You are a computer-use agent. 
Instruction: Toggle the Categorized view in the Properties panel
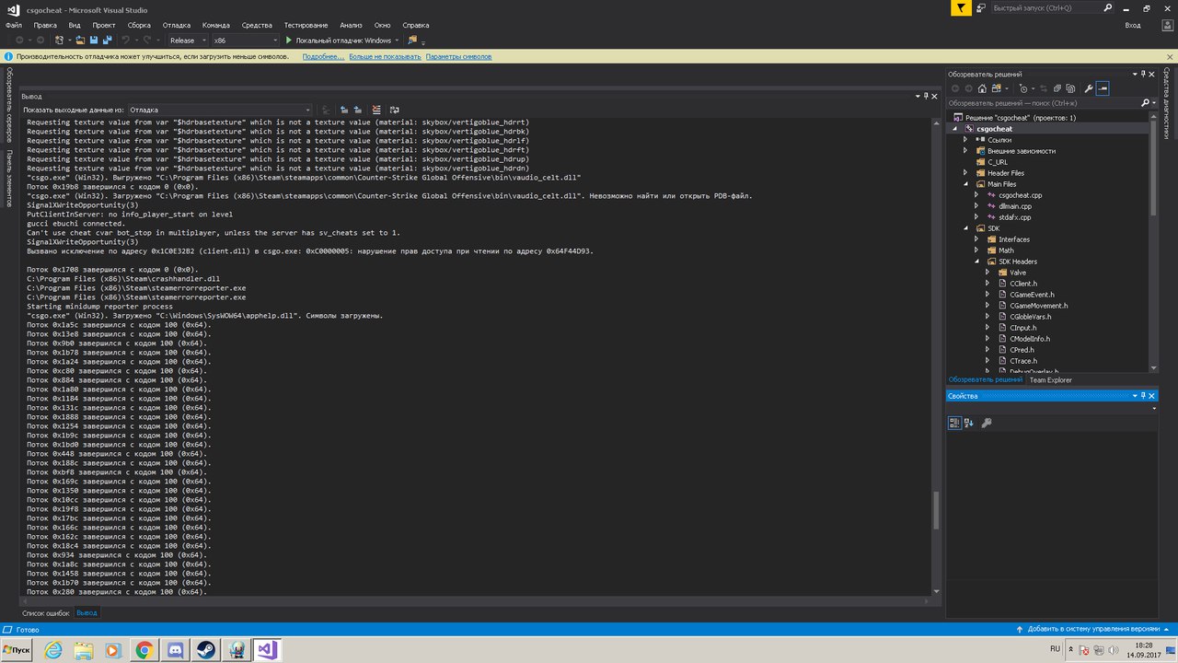pyautogui.click(x=955, y=423)
